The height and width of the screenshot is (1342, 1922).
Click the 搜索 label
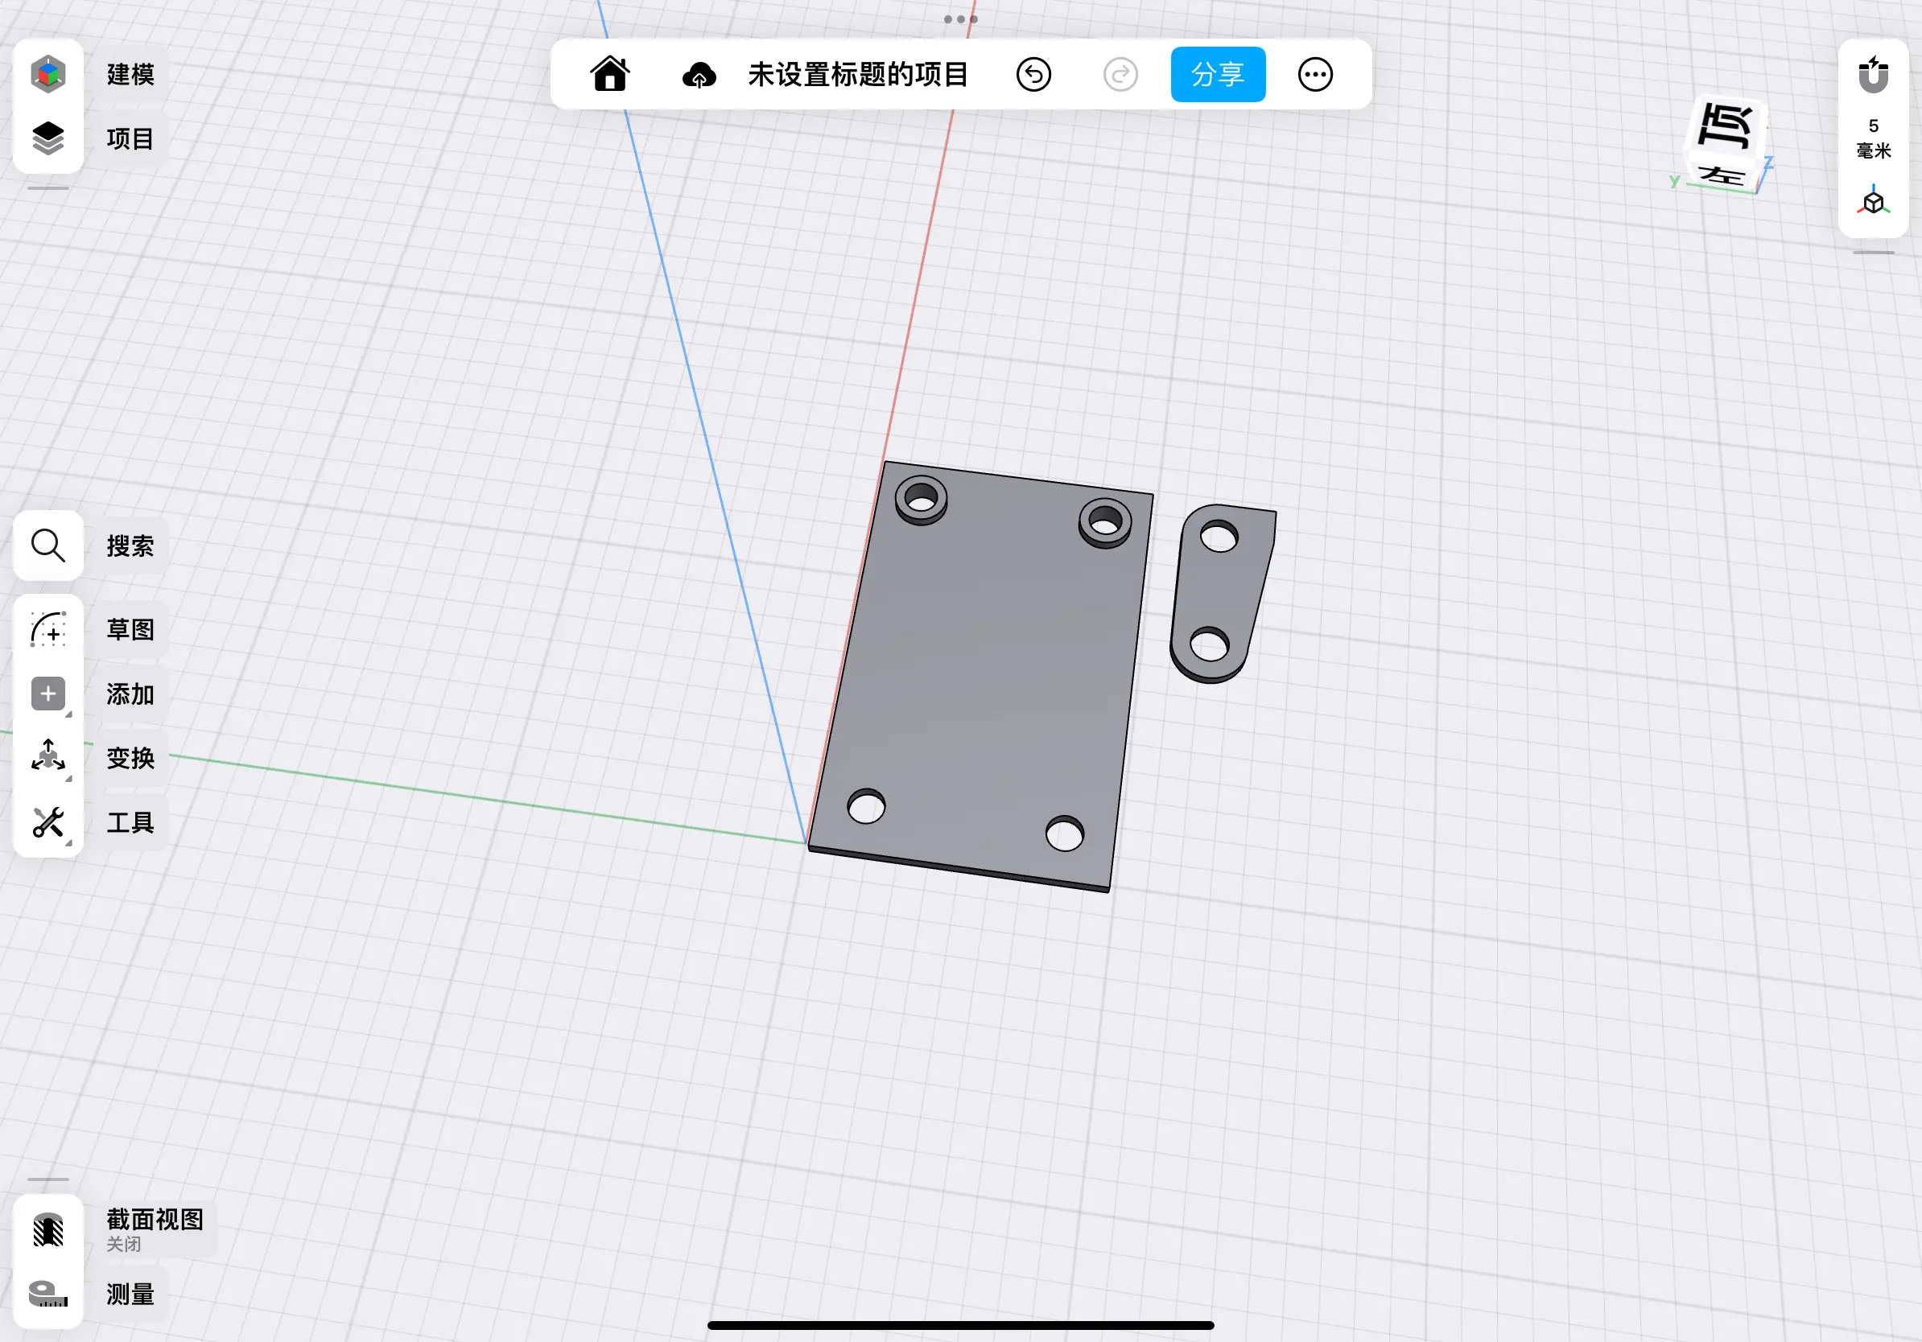[x=130, y=545]
